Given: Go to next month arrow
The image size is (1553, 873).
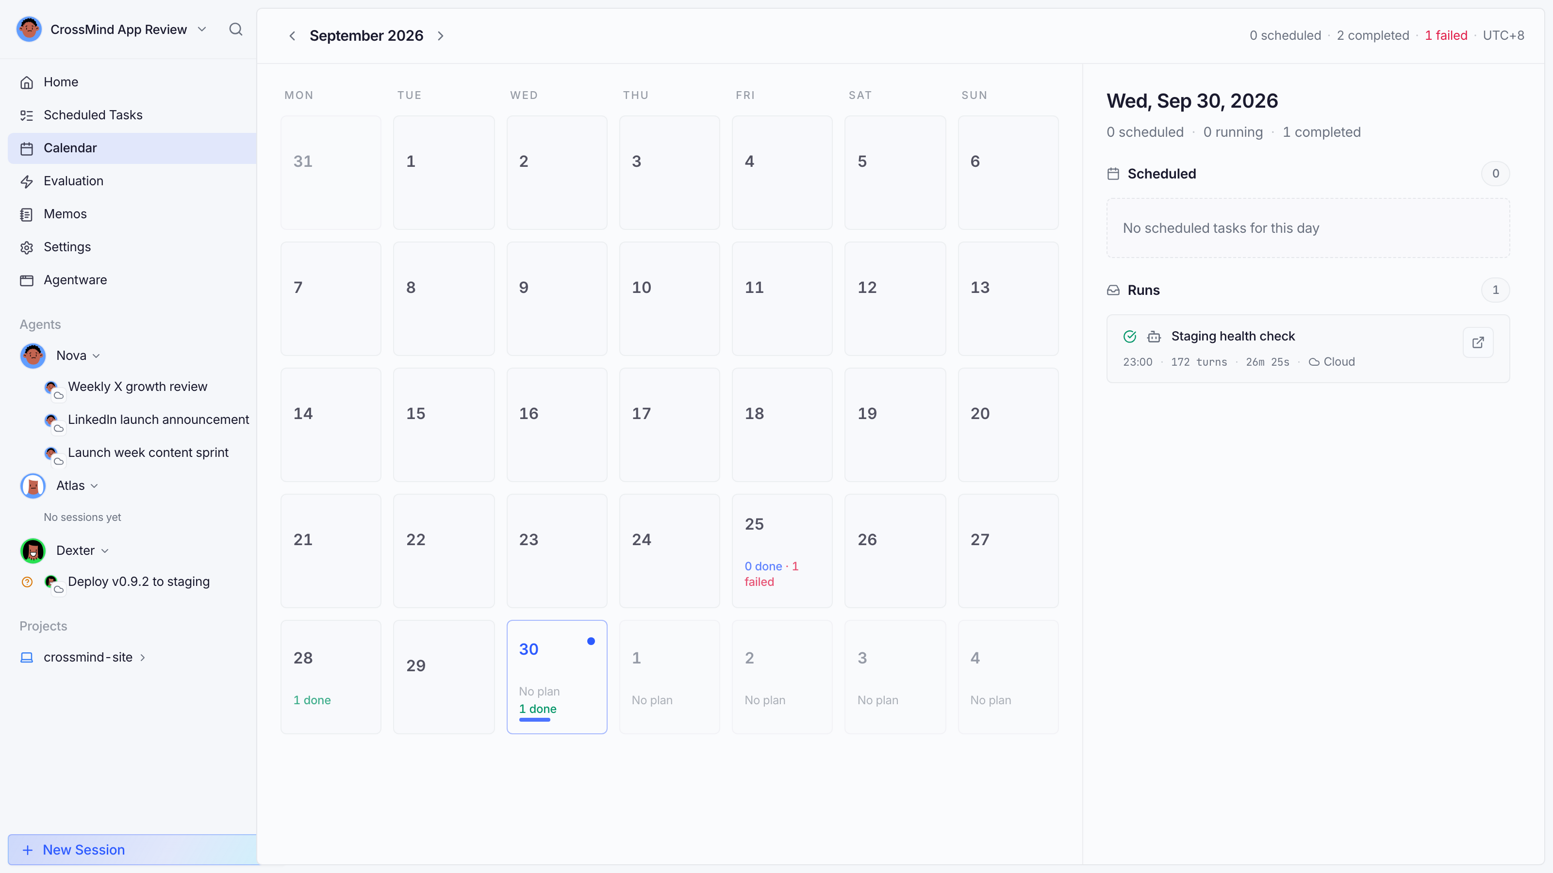Looking at the screenshot, I should (441, 35).
